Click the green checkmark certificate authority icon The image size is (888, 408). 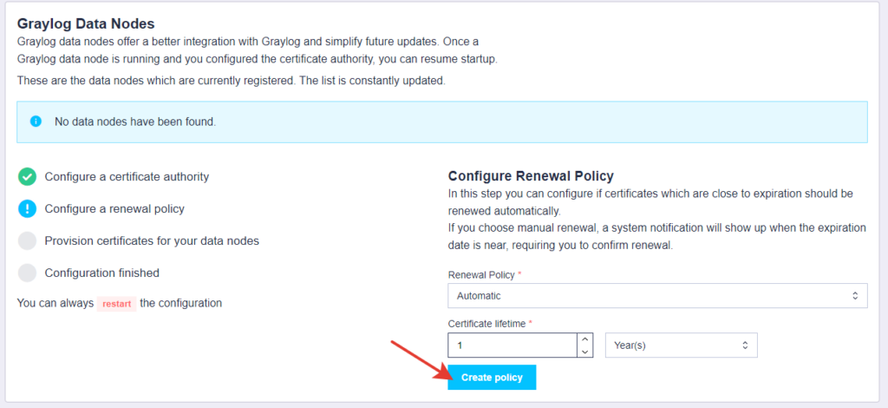coord(27,177)
